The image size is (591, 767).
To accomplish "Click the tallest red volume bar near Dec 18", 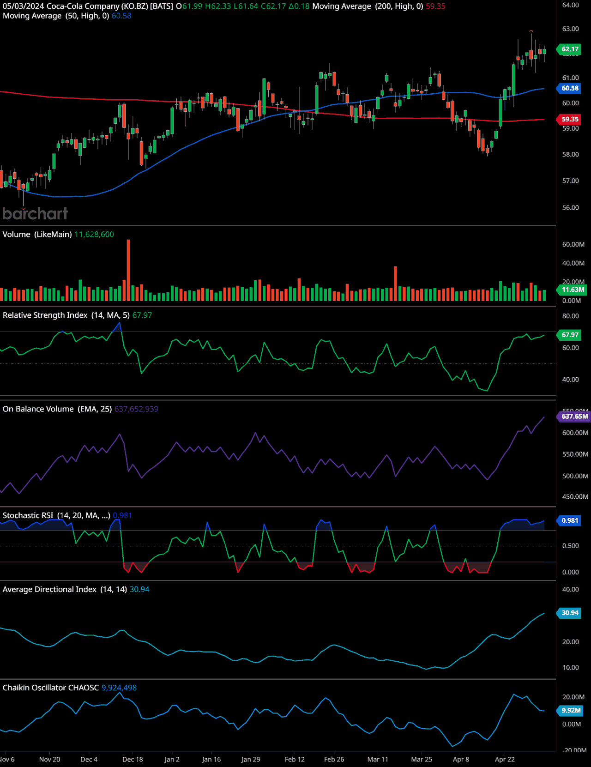I will pos(128,270).
